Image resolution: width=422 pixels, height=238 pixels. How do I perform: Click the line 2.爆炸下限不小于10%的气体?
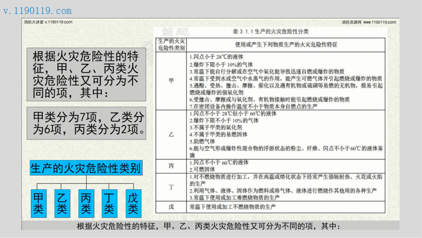pos(223,120)
